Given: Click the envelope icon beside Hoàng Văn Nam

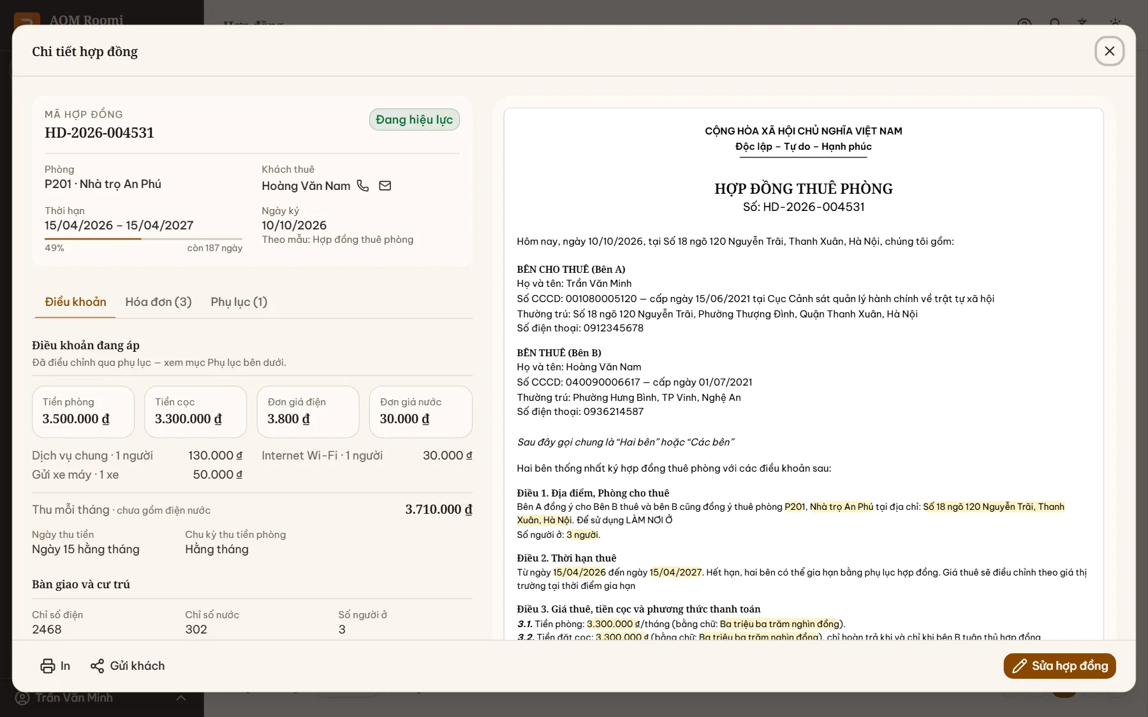Looking at the screenshot, I should [385, 185].
